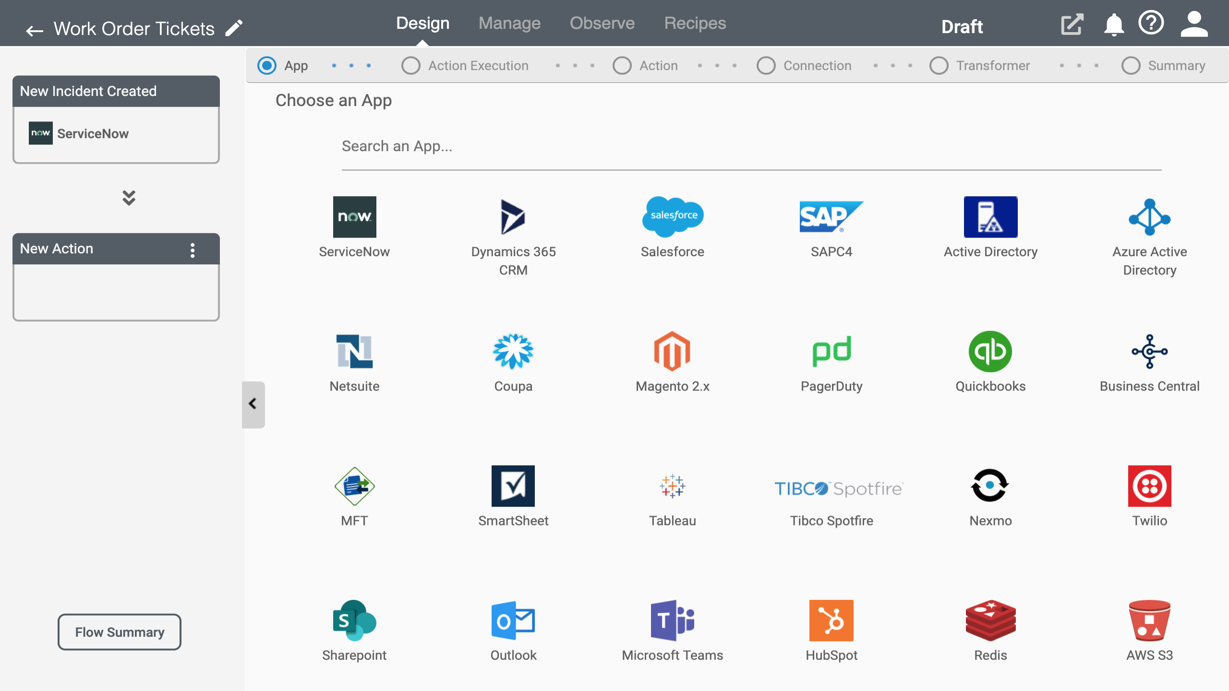Switch to the Recipes tab
Image resolution: width=1229 pixels, height=691 pixels.
(695, 23)
